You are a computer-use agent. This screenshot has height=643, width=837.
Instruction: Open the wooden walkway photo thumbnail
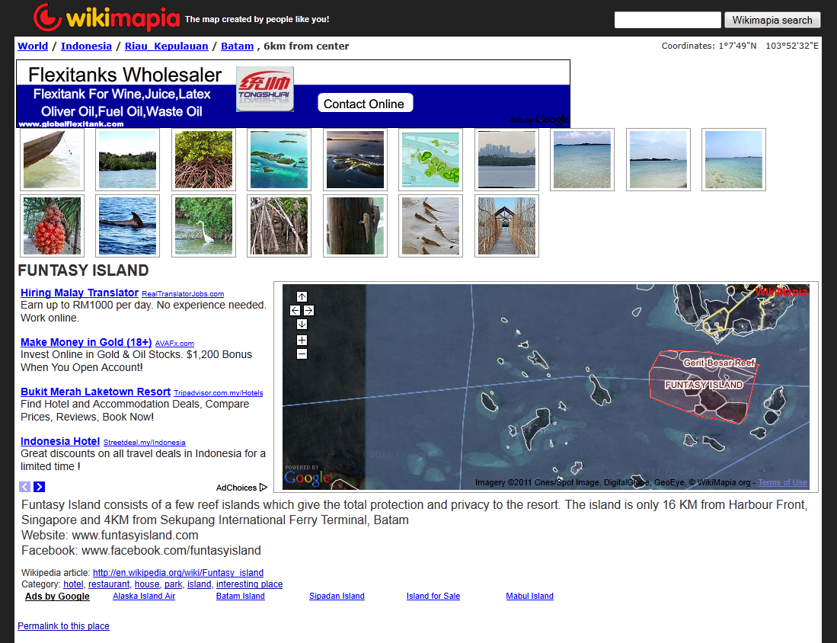point(506,226)
